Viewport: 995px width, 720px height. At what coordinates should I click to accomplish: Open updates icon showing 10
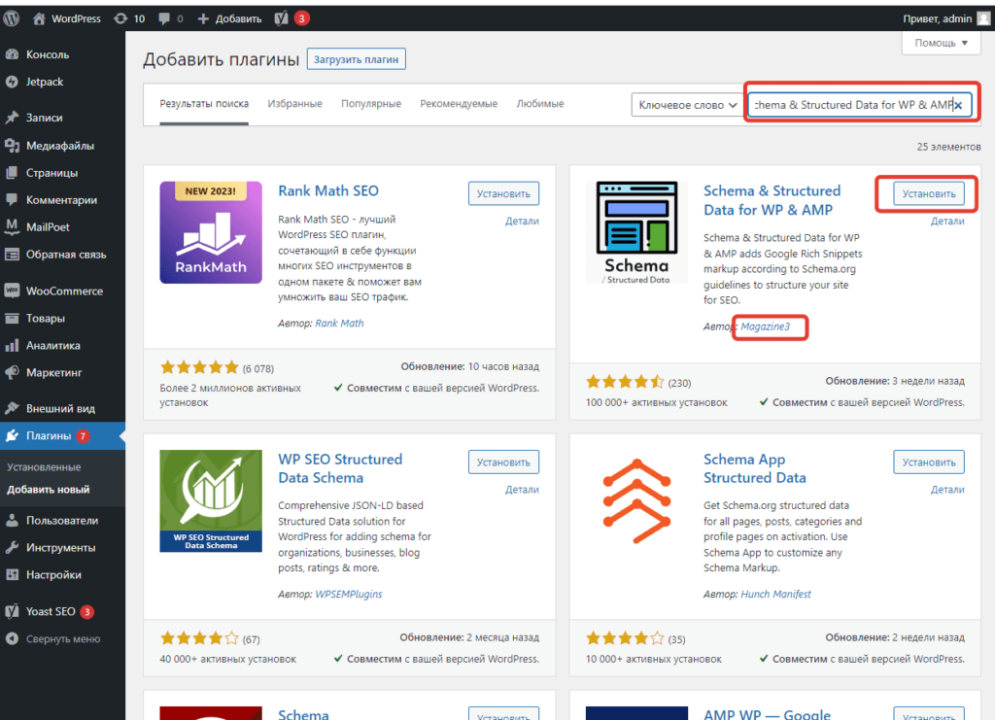coord(120,18)
